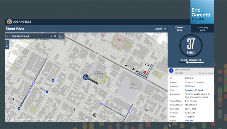227x129 pixels.
Task: Click the esri logo on the map
Action: pos(9,119)
